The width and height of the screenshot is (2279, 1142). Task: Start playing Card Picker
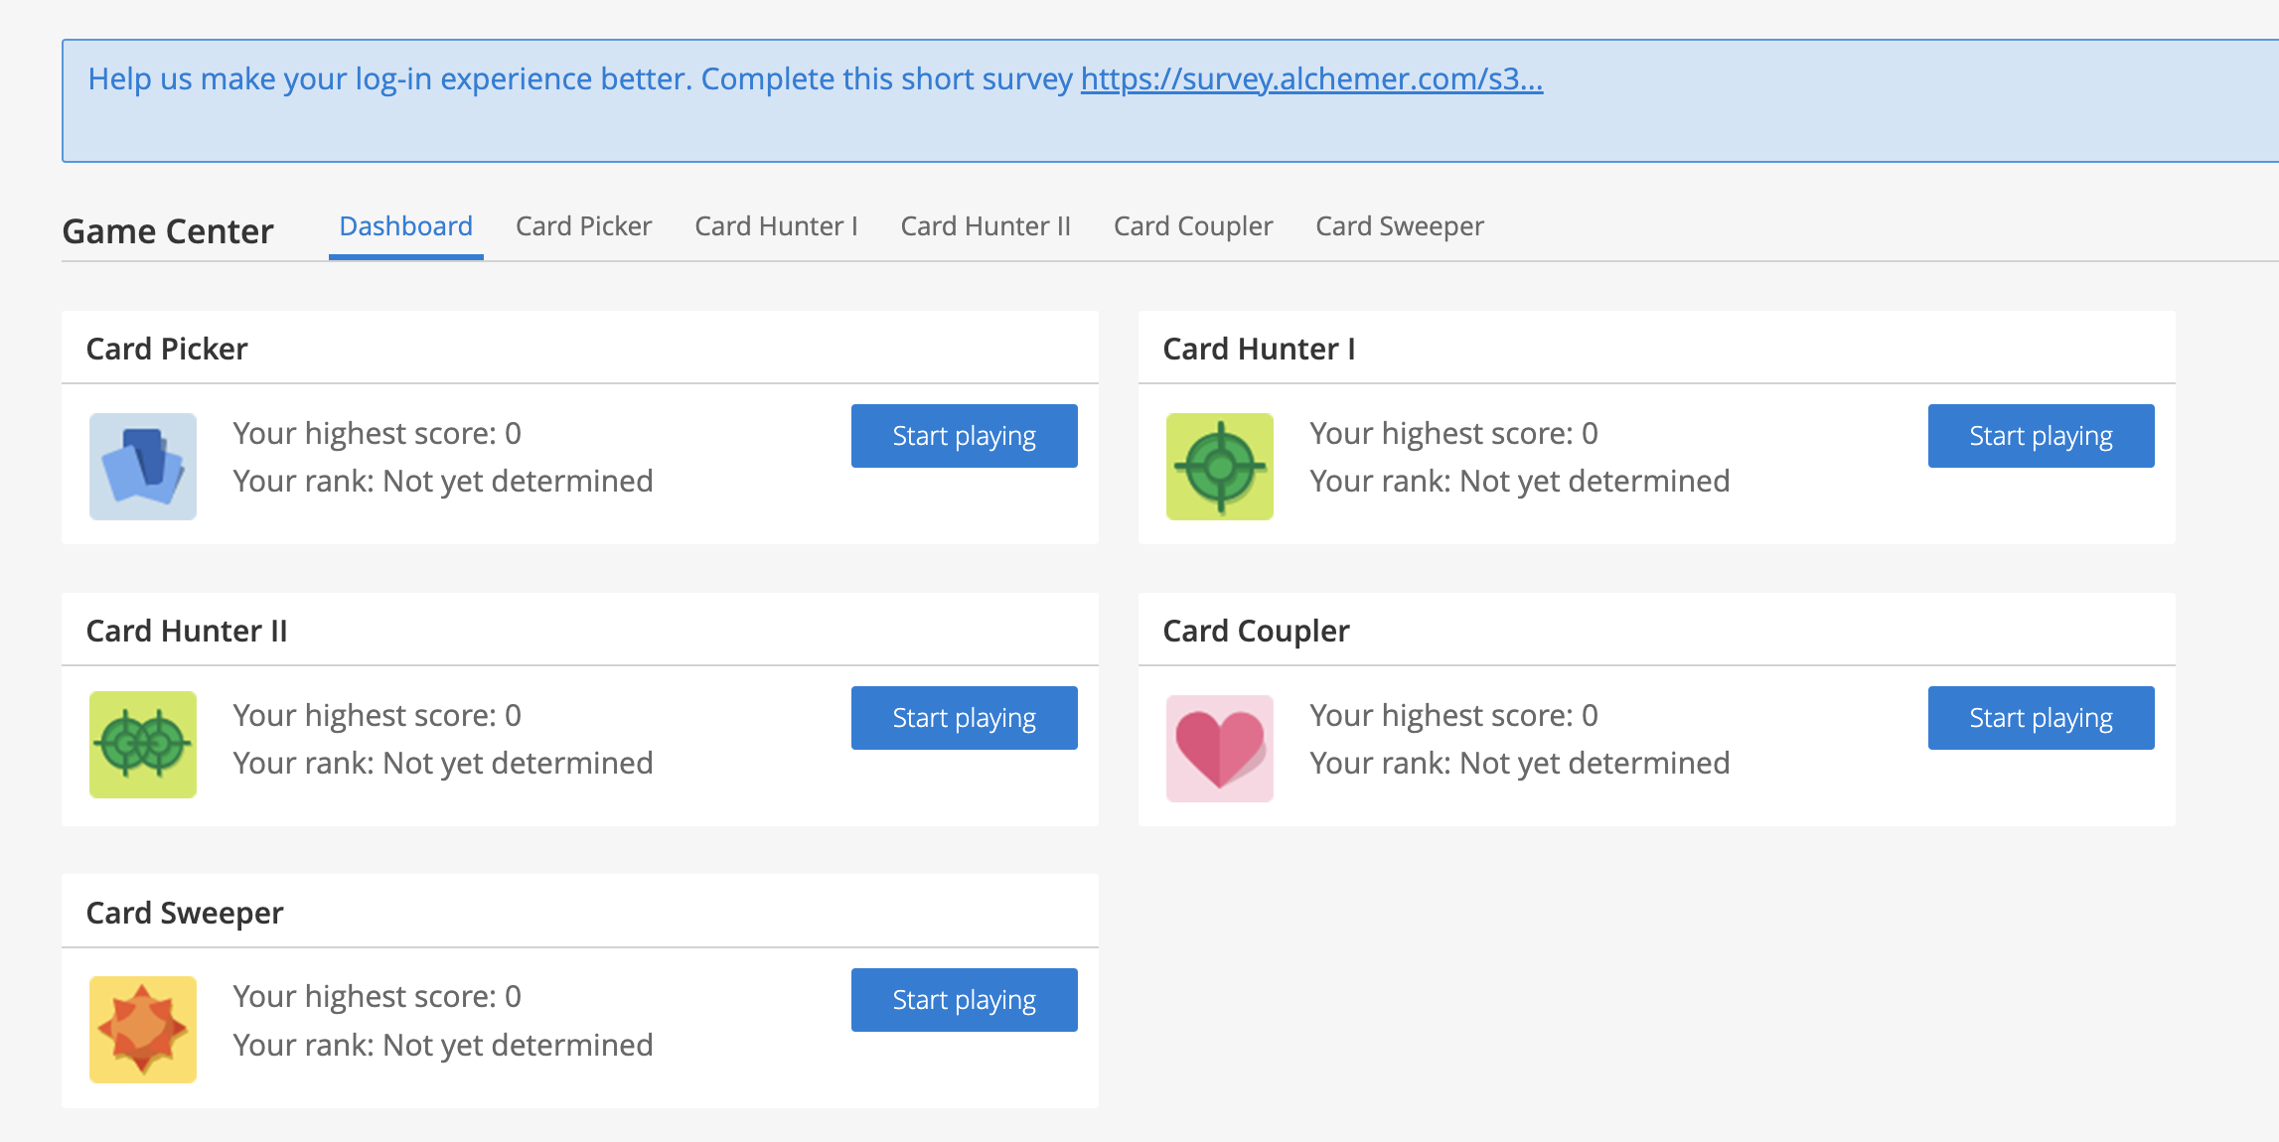pyautogui.click(x=964, y=436)
